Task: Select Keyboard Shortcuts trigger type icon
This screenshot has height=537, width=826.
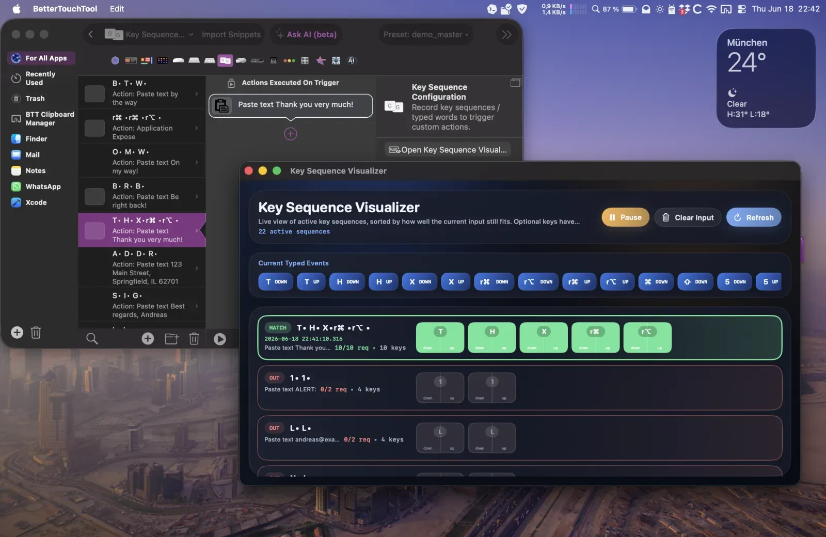Action: coord(210,60)
